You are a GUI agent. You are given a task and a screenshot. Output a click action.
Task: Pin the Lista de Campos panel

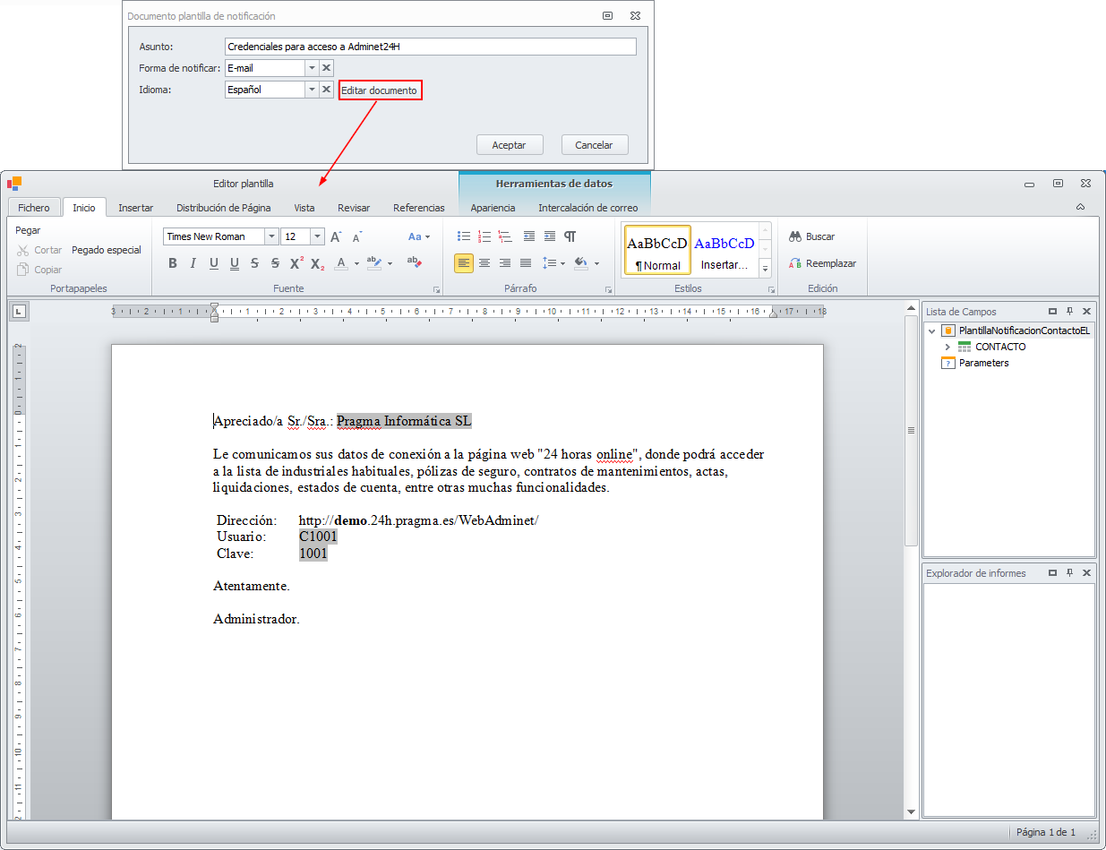pos(1069,312)
